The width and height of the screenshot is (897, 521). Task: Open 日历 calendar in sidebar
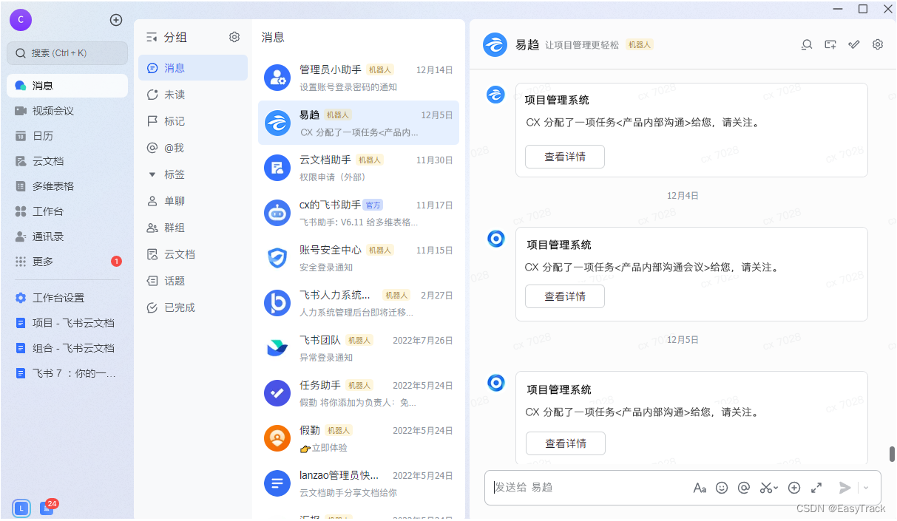tap(67, 136)
